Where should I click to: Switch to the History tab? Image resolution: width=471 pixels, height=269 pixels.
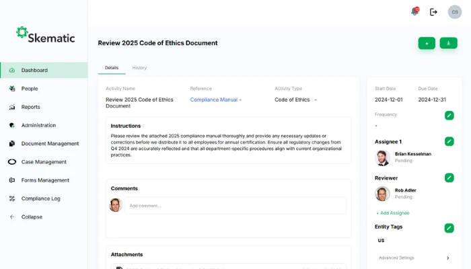click(x=139, y=68)
